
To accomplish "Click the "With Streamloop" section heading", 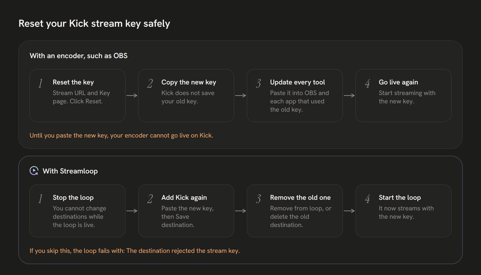I will click(x=70, y=171).
